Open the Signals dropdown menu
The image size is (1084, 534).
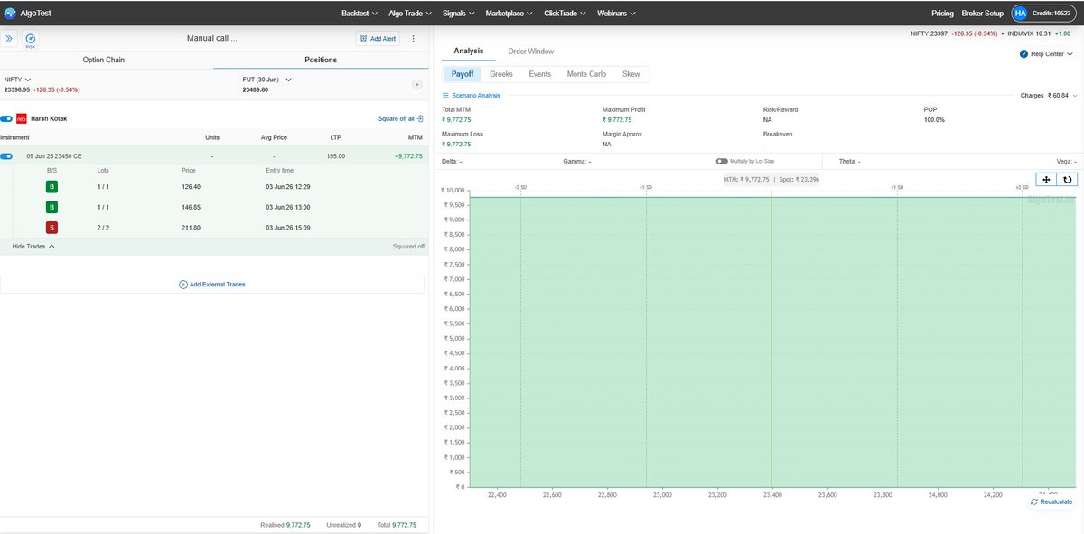(459, 14)
